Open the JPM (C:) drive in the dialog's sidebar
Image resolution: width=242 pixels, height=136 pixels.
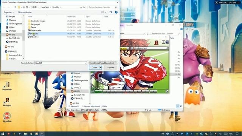[12, 31]
